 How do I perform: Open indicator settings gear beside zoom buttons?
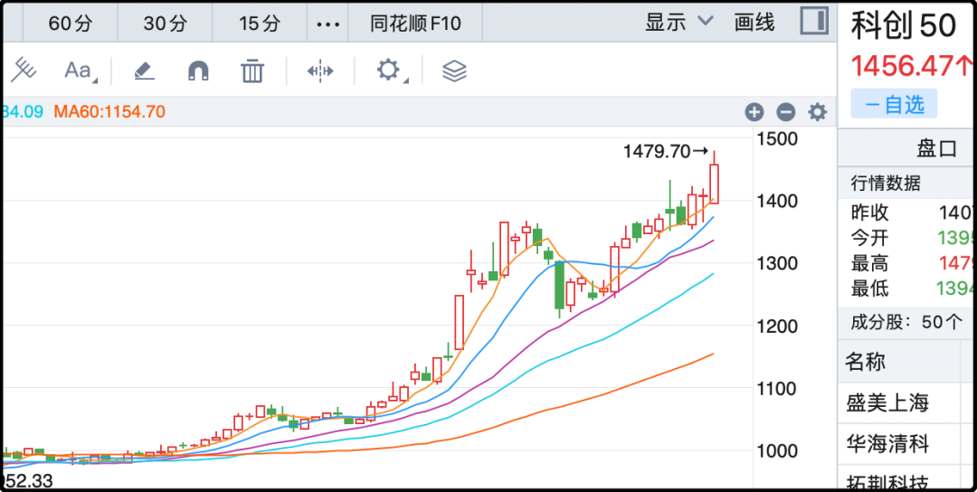(817, 112)
